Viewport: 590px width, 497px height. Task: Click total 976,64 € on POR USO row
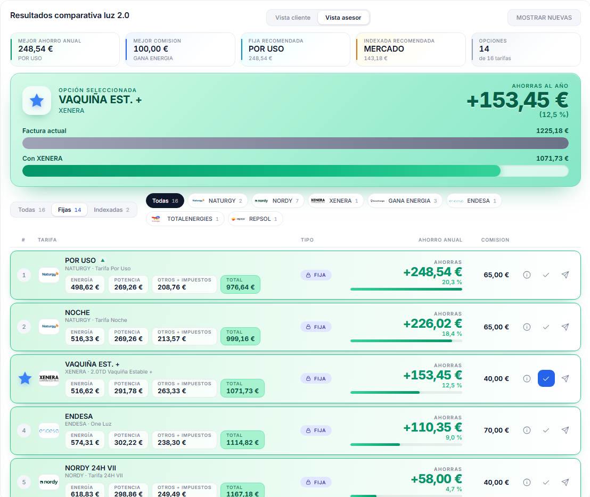pyautogui.click(x=240, y=284)
